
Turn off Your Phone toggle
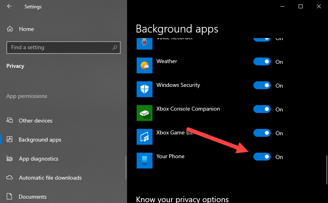point(262,157)
